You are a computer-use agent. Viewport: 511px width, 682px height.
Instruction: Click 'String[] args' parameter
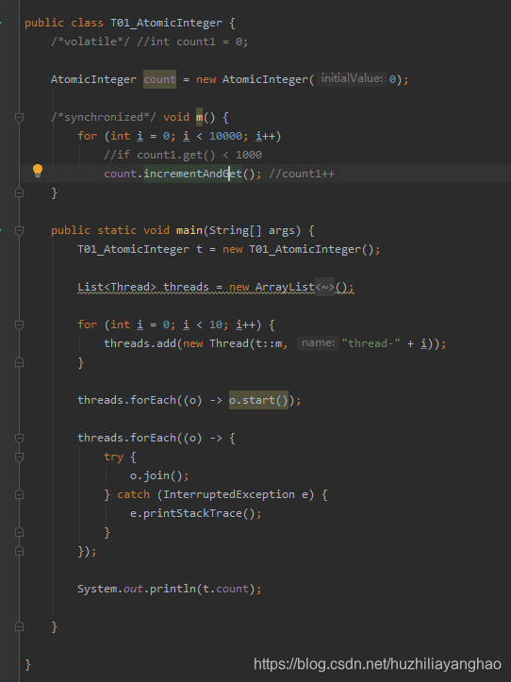[255, 230]
